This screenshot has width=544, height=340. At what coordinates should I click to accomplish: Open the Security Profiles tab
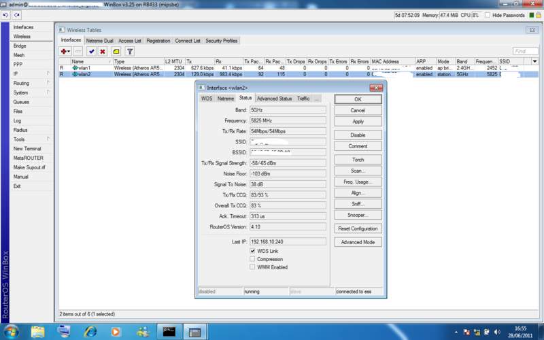[222, 41]
